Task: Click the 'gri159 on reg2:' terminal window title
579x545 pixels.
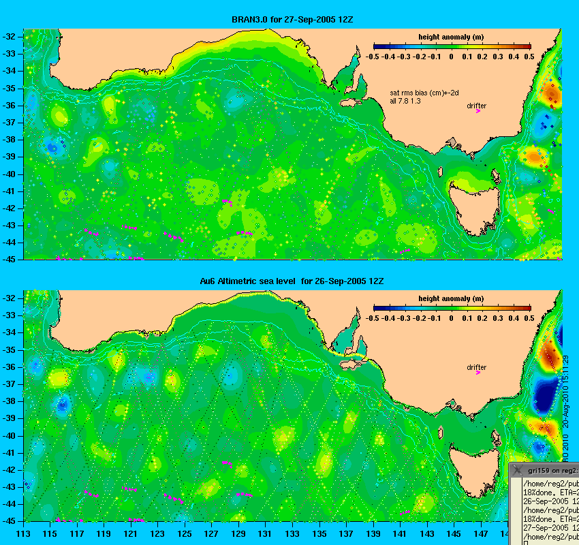Action: tap(553, 471)
